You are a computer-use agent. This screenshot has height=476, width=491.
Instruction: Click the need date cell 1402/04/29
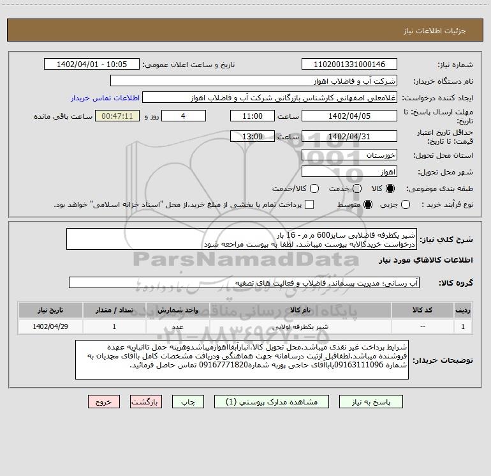point(50,326)
